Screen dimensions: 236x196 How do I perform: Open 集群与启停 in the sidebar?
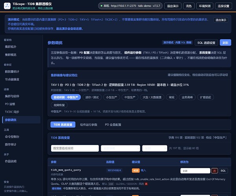pyautogui.click(x=12, y=96)
